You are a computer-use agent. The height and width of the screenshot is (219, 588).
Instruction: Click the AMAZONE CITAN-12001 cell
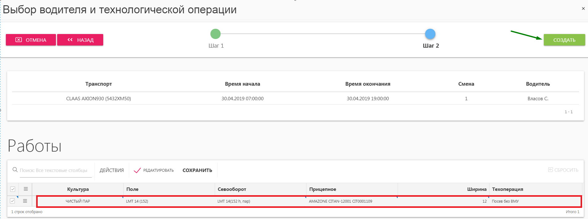(x=352, y=201)
